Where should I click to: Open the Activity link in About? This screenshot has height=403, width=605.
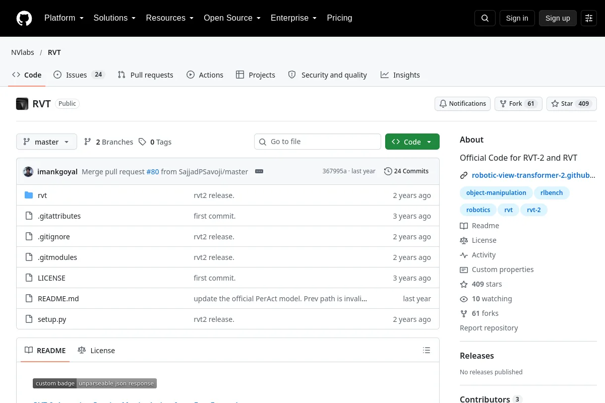(x=478, y=255)
